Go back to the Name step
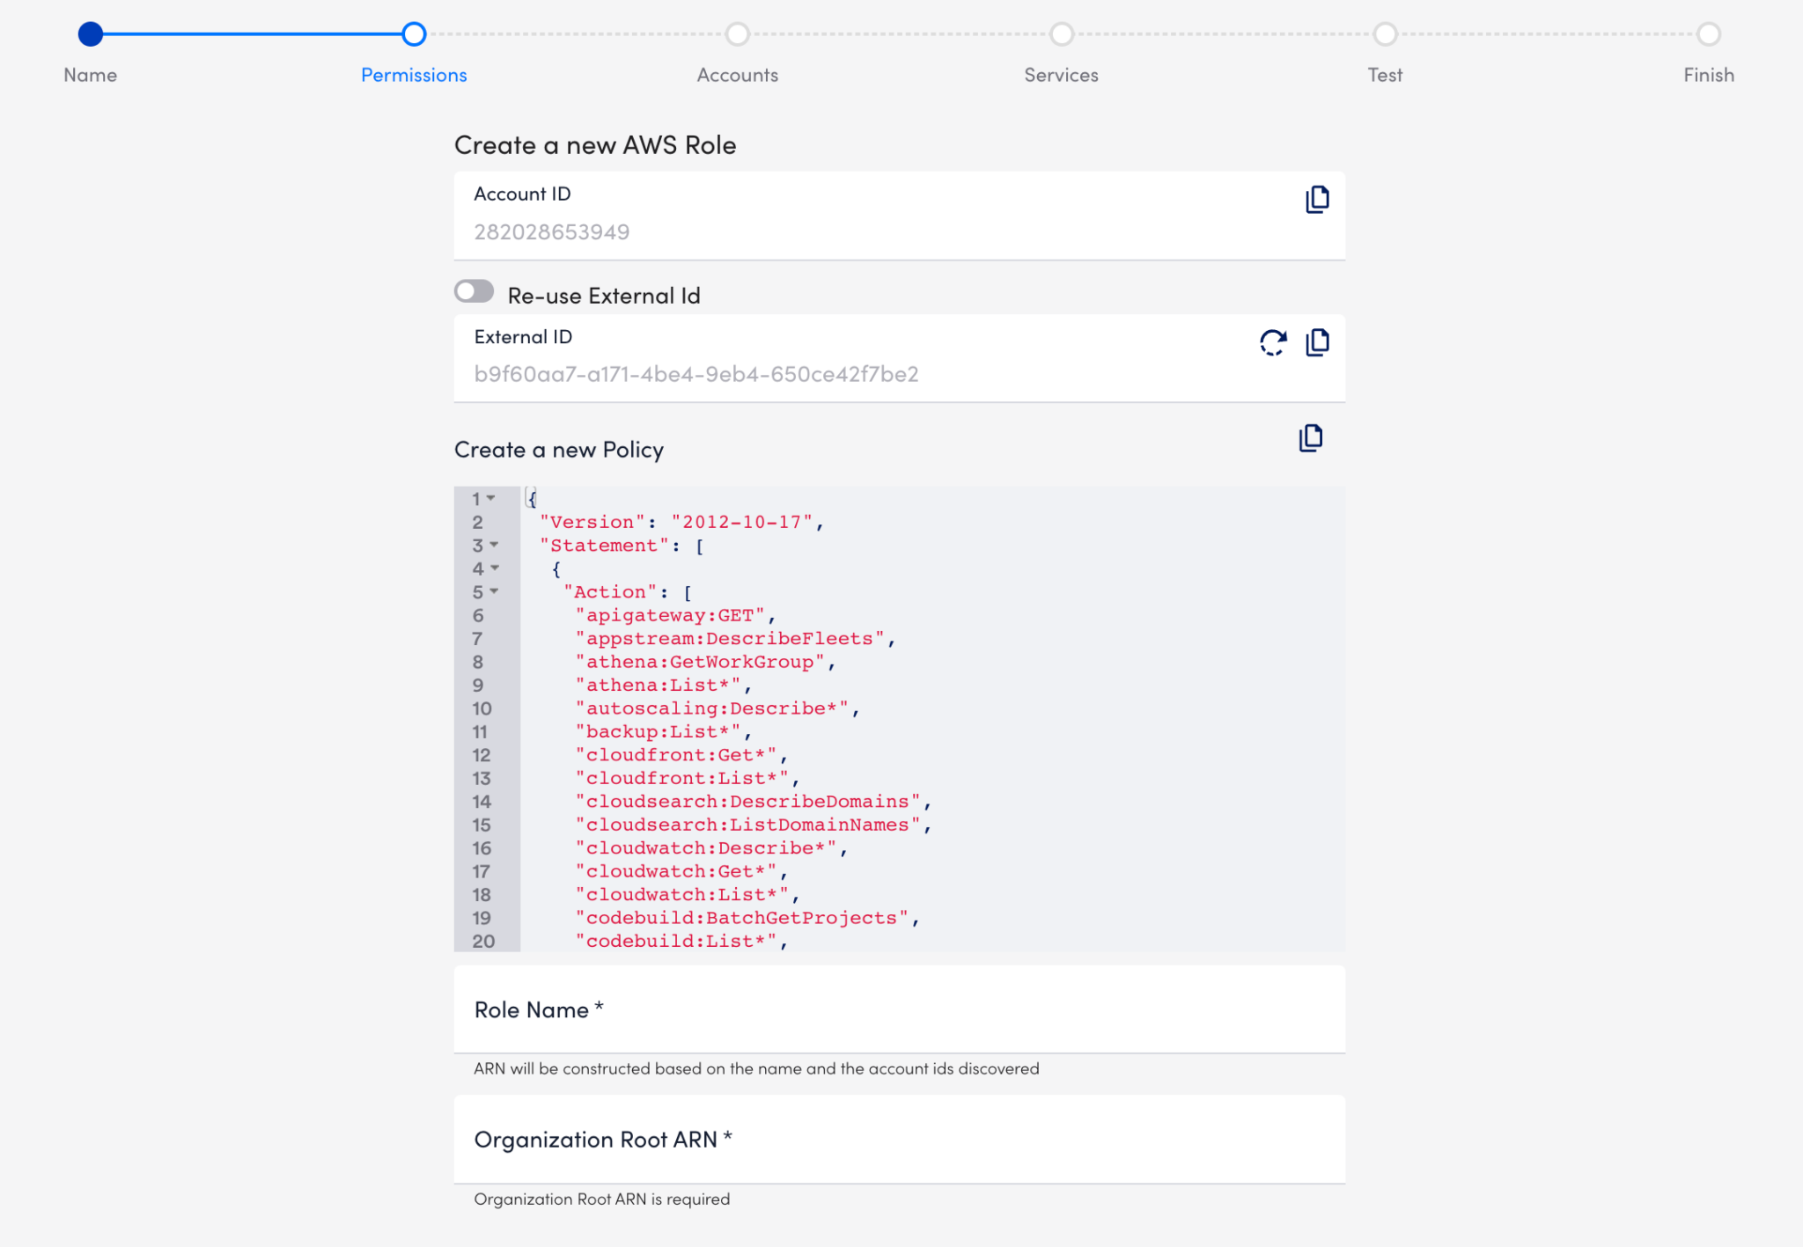Image resolution: width=1803 pixels, height=1247 pixels. (89, 35)
